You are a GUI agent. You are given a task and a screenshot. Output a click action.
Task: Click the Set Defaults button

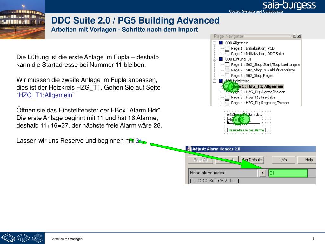pyautogui.click(x=252, y=160)
